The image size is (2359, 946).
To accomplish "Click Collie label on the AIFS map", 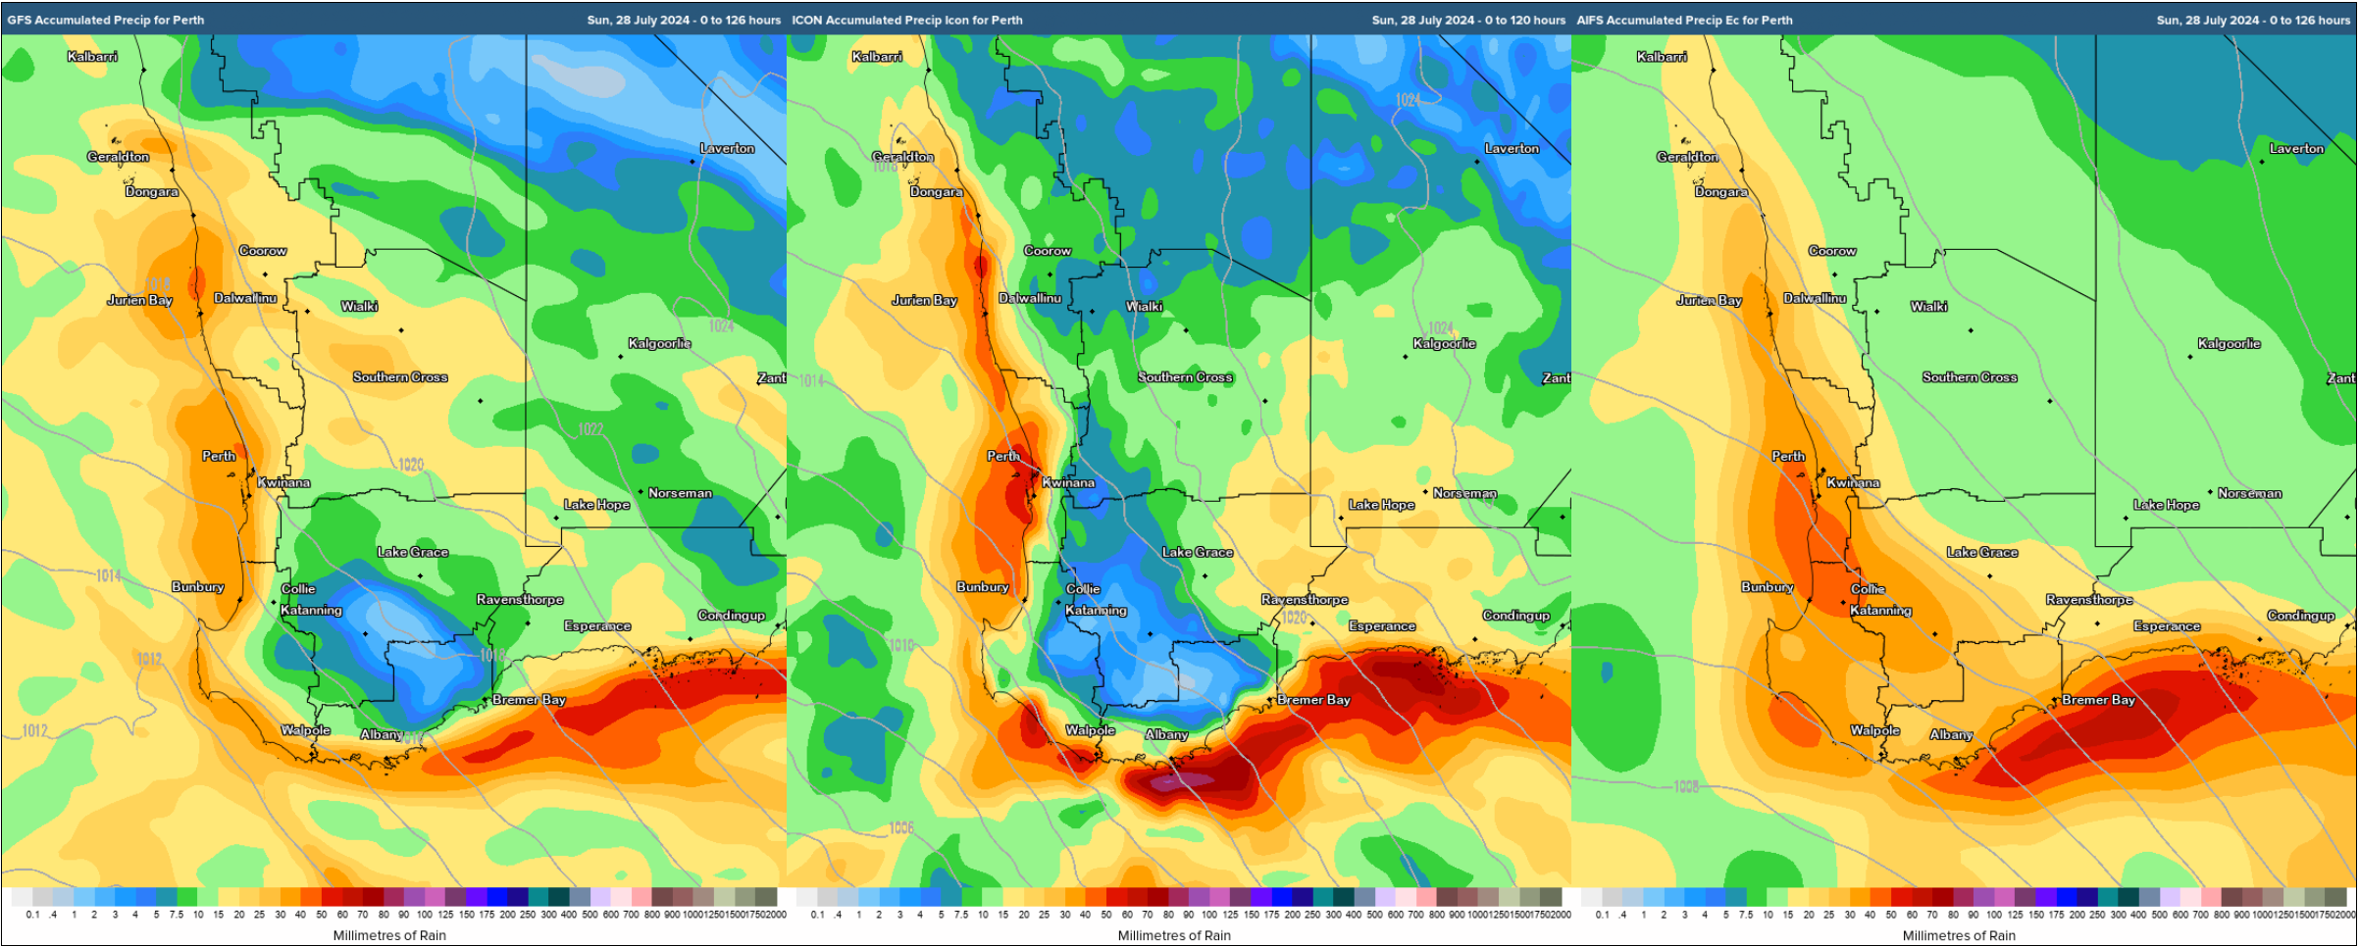I will pos(1868,588).
